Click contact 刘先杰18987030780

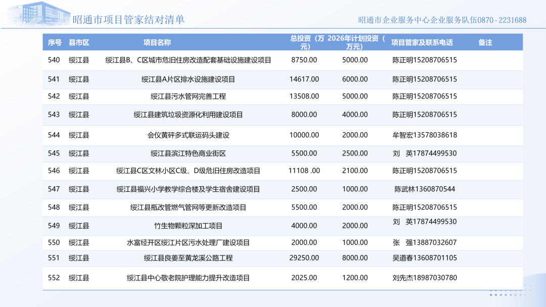tap(425, 278)
